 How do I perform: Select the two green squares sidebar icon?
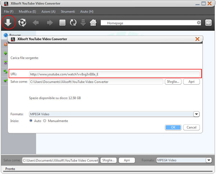click(6, 72)
